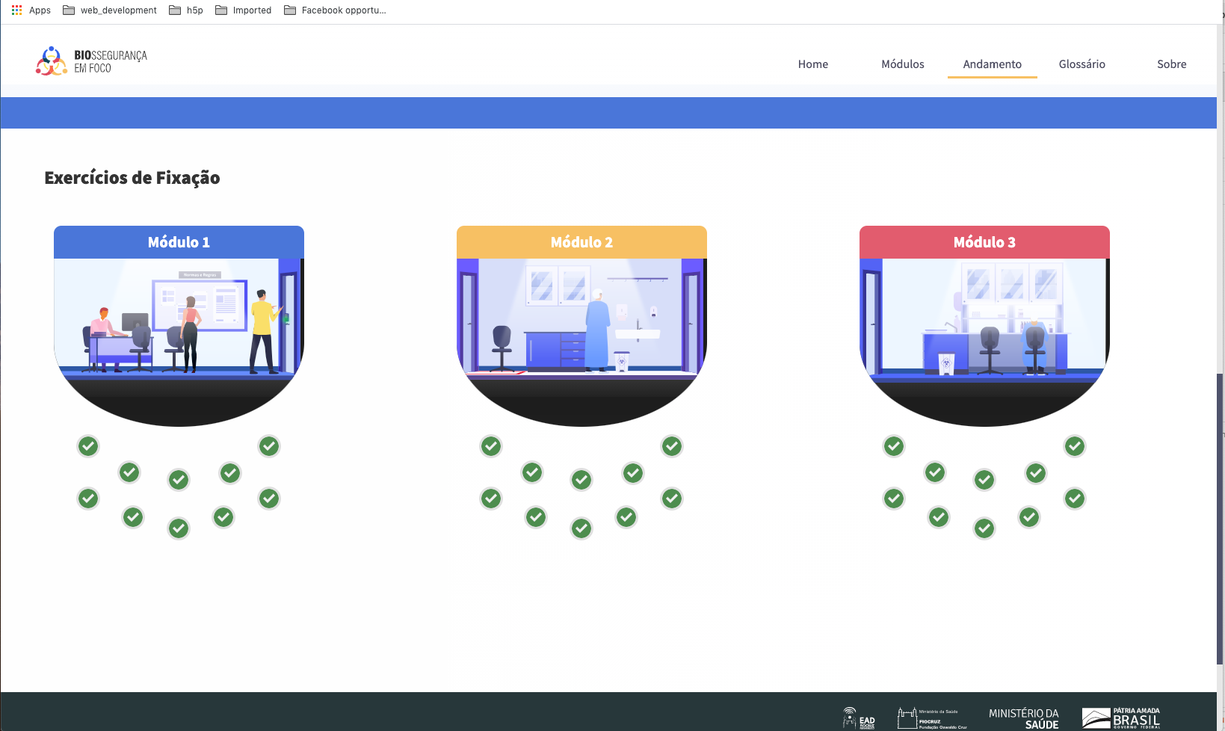Open the Módulo 1 office illustration
Screen dimensions: 1225x731
(x=179, y=329)
